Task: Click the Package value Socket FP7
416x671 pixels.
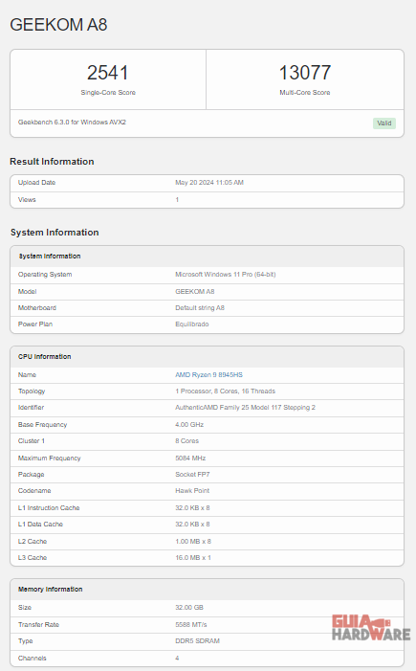Action: tap(192, 474)
